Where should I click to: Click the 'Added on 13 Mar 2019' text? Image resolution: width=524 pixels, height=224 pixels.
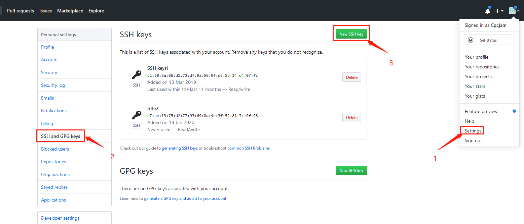tap(172, 82)
